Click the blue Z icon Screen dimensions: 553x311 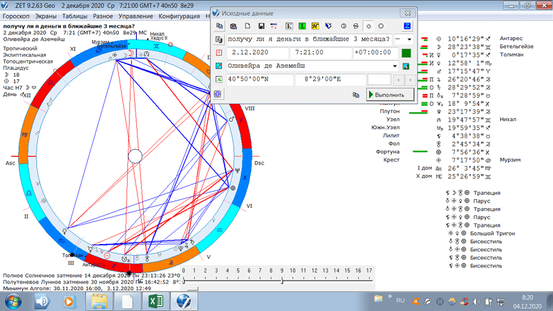(x=407, y=26)
